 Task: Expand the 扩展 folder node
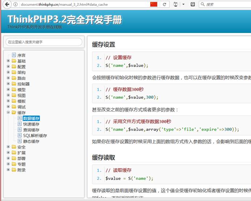tap(8, 152)
